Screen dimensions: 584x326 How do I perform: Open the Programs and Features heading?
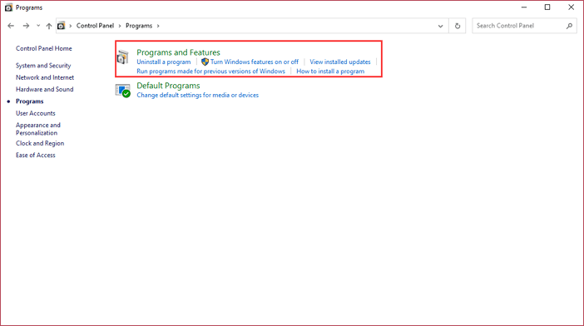(x=178, y=52)
